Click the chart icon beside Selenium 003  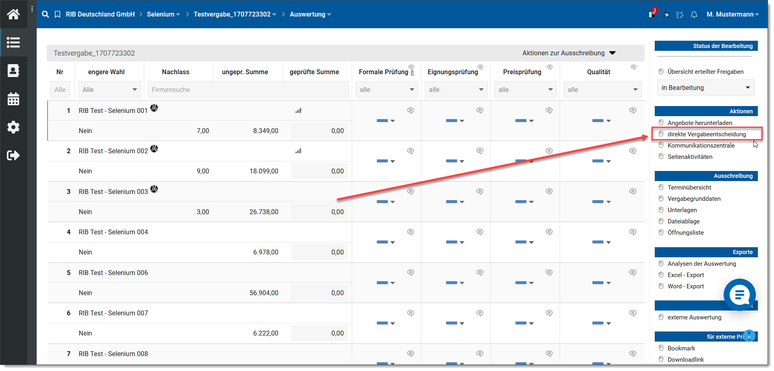154,189
